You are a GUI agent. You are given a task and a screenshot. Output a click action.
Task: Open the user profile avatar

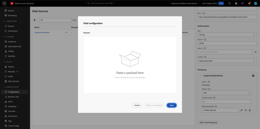click(255, 3)
